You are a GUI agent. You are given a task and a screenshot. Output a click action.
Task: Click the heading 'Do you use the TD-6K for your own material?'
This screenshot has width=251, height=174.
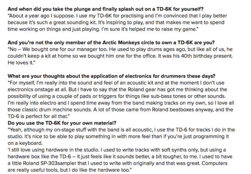62,123
